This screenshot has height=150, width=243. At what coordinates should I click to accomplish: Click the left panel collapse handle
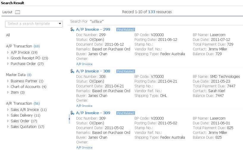tap(69, 119)
